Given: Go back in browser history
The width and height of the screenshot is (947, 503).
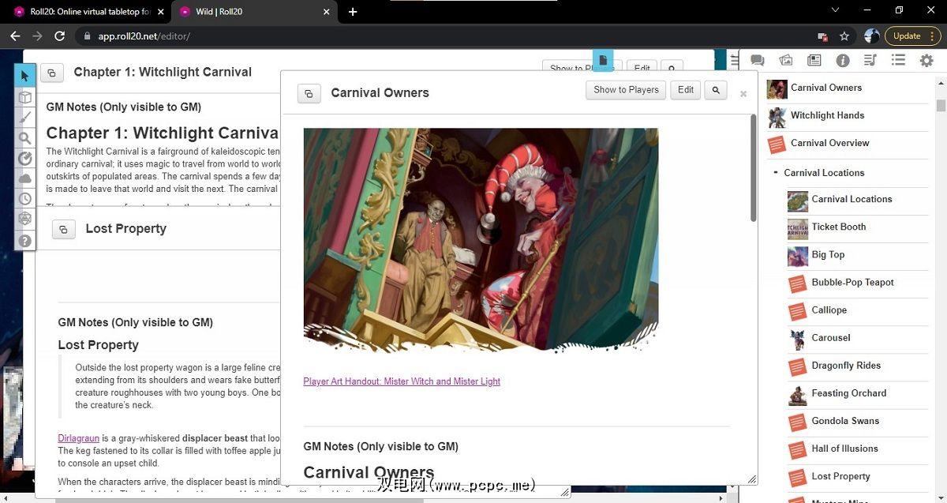Looking at the screenshot, I should pos(15,36).
